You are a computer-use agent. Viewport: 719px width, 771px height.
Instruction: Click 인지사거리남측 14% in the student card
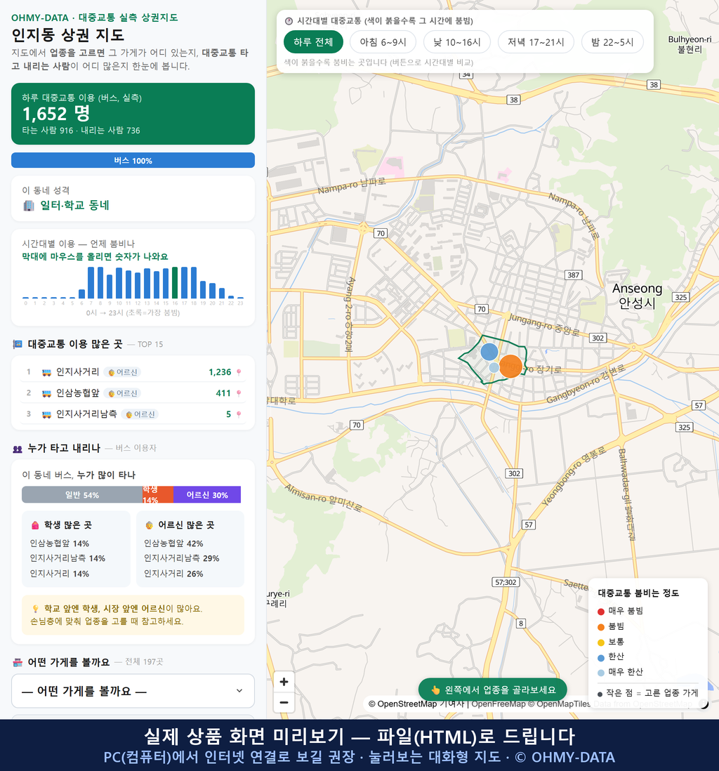67,558
